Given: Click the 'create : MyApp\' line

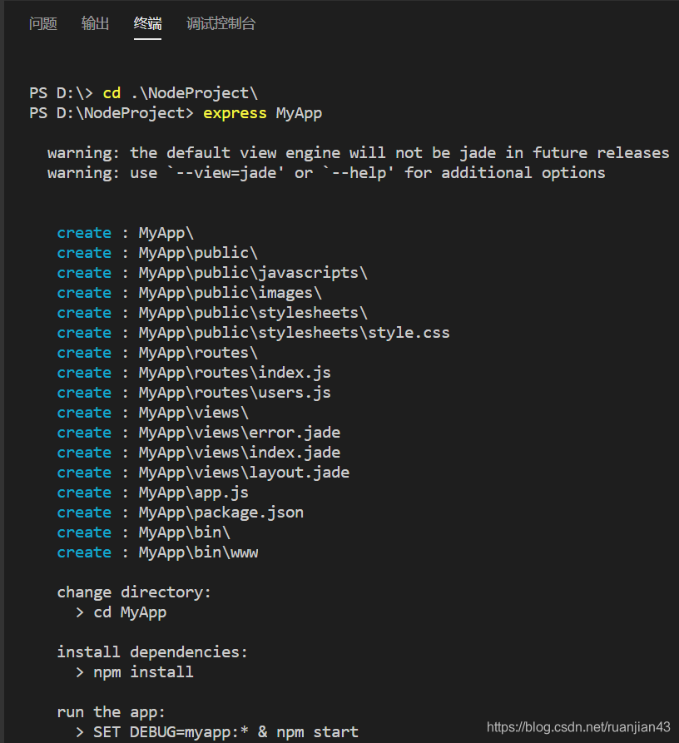Looking at the screenshot, I should pos(125,233).
